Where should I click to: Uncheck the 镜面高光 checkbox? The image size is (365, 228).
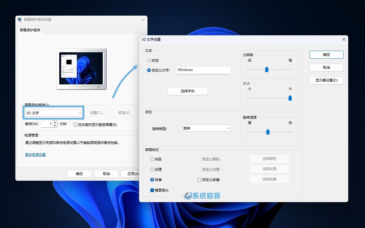152,190
